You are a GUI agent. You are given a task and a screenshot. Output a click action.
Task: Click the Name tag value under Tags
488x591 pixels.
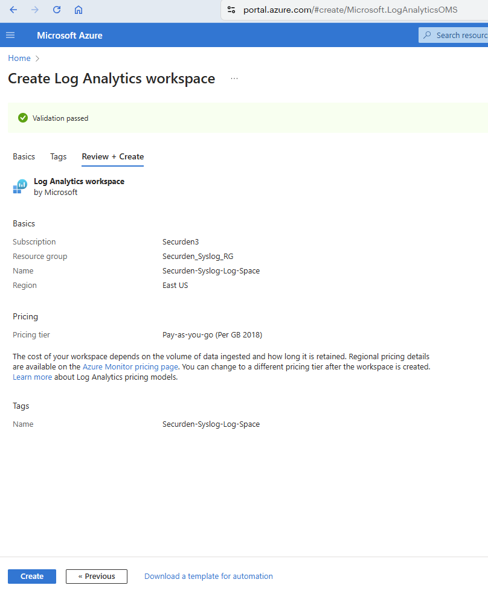[x=211, y=424]
